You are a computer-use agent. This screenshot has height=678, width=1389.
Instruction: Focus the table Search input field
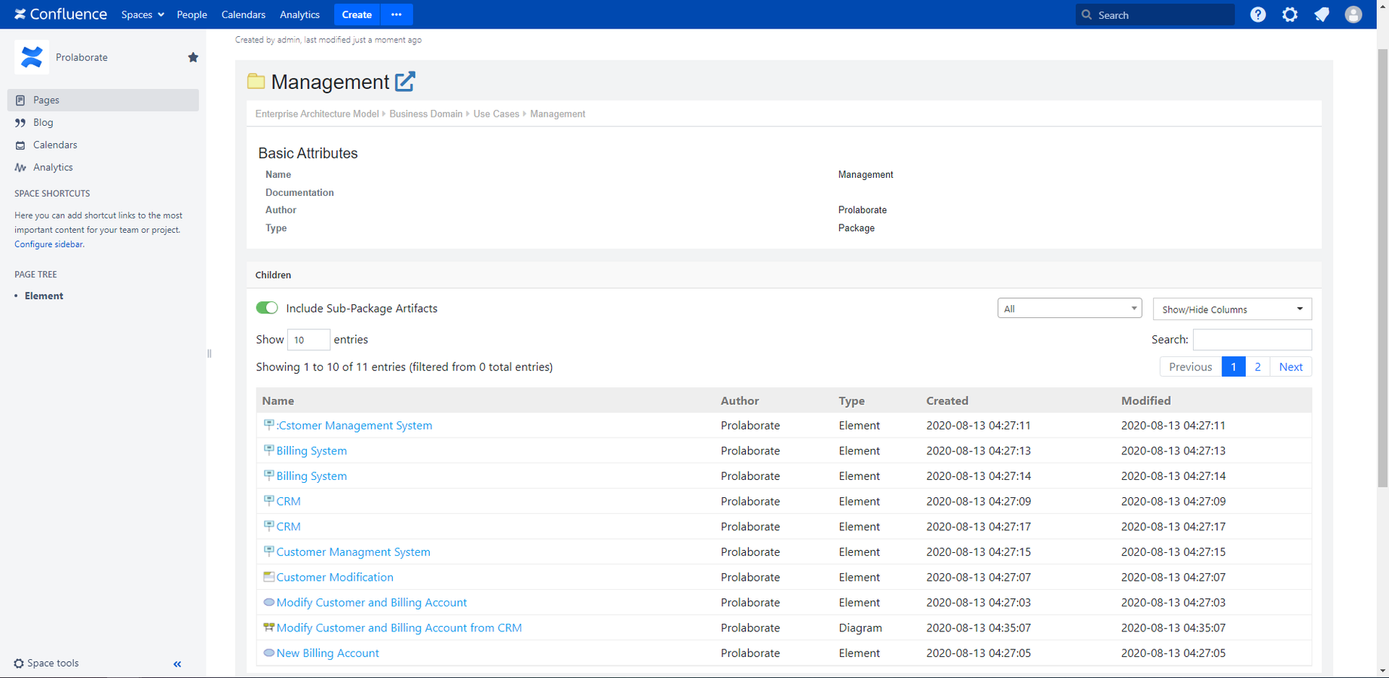coord(1253,340)
